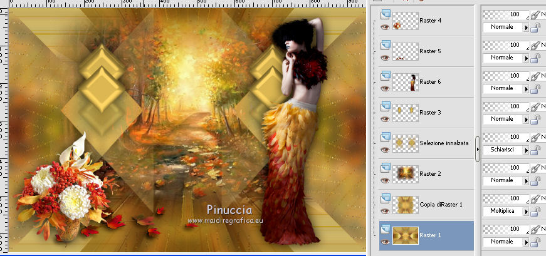Hide the Raster 4 layer
This screenshot has width=546, height=256.
click(x=385, y=27)
